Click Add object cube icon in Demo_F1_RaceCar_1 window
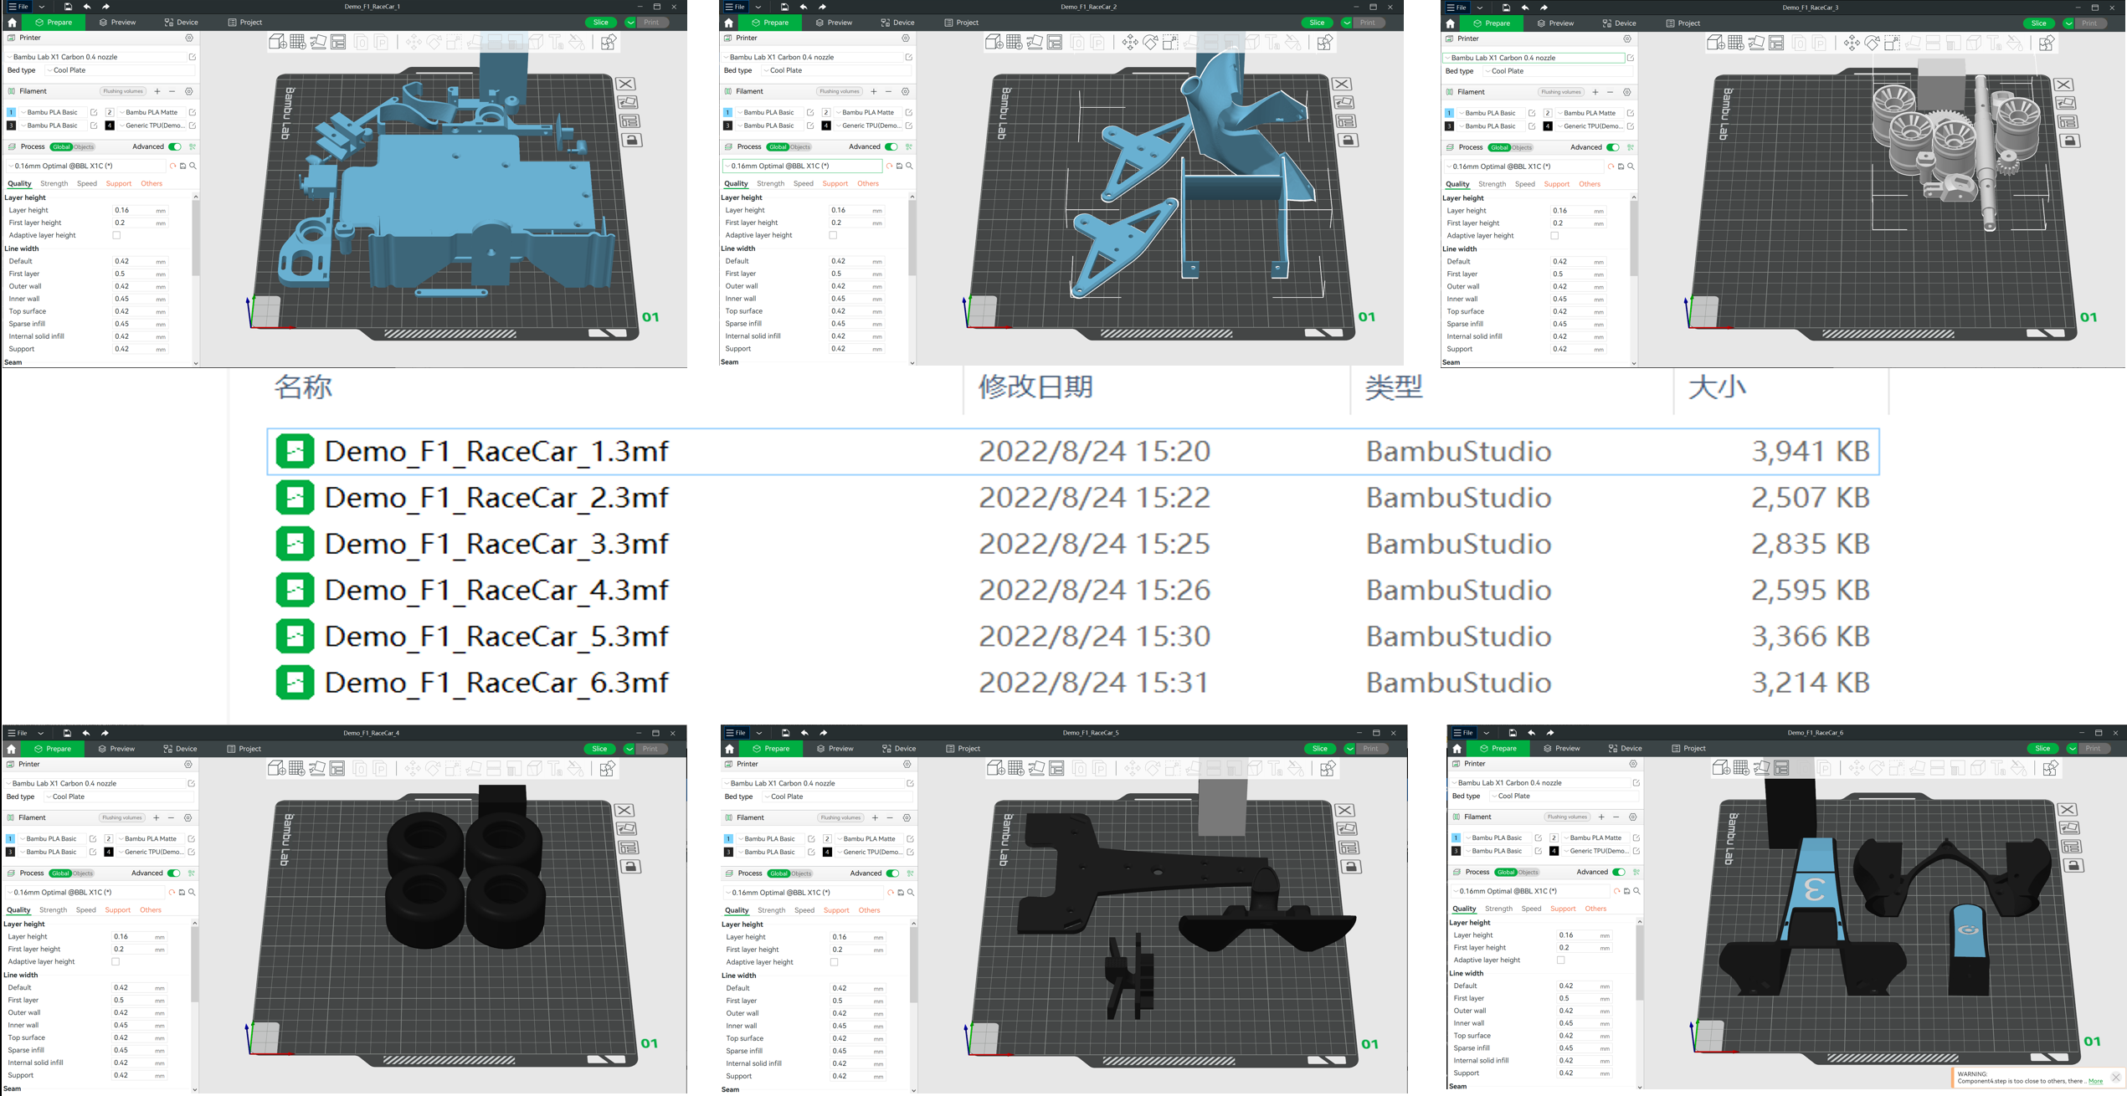Viewport: 2127px width, 1096px height. click(278, 42)
